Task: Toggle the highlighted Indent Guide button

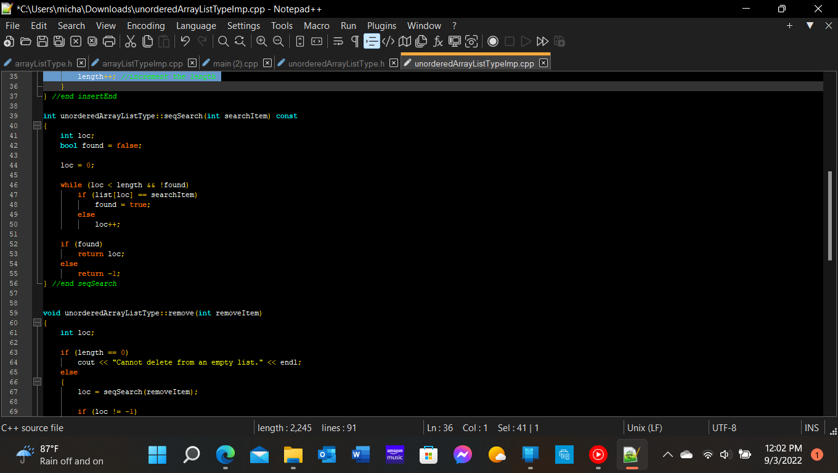Action: (372, 41)
